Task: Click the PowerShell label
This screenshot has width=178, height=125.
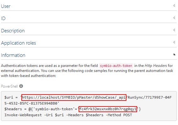Action: click(x=9, y=86)
